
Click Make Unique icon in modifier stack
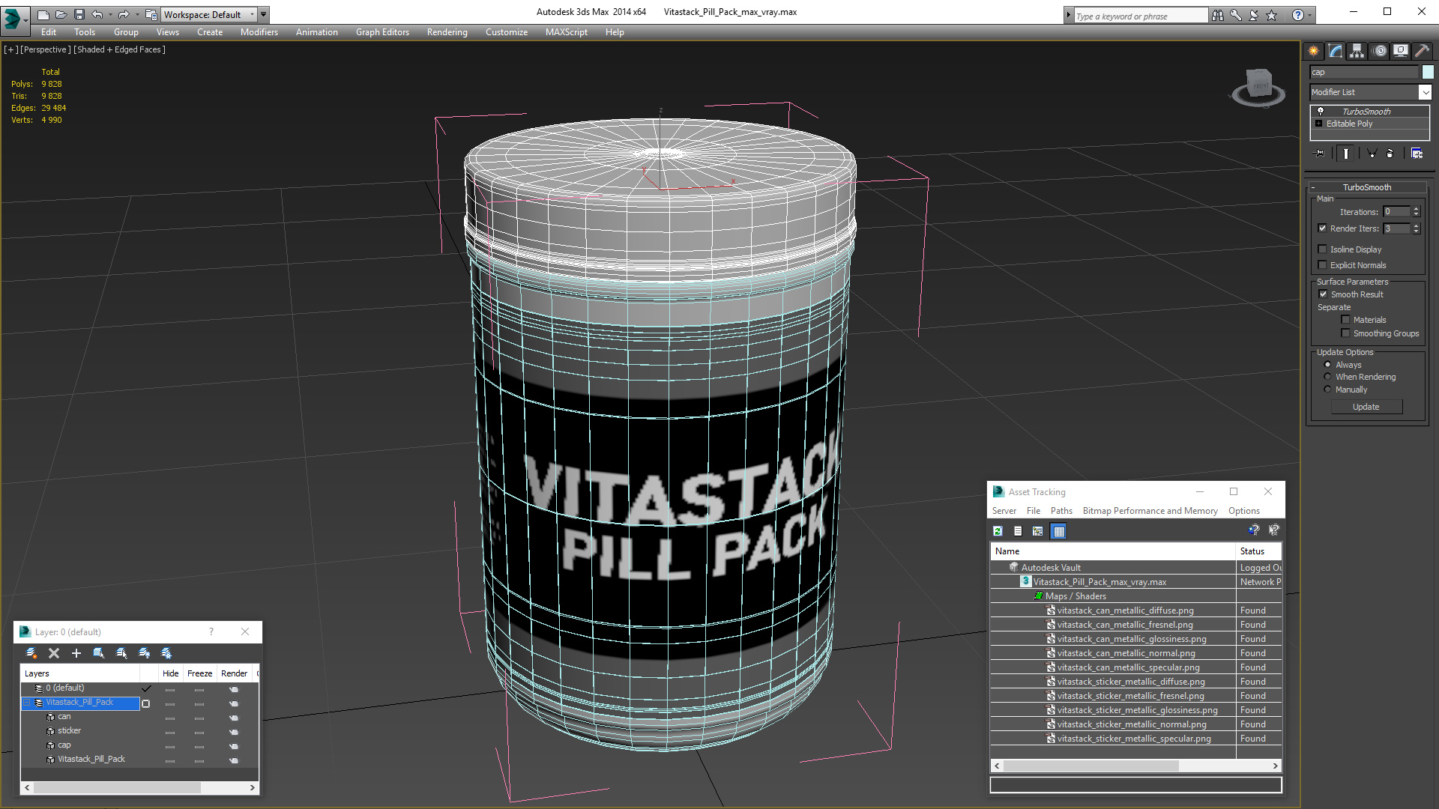[x=1372, y=154]
